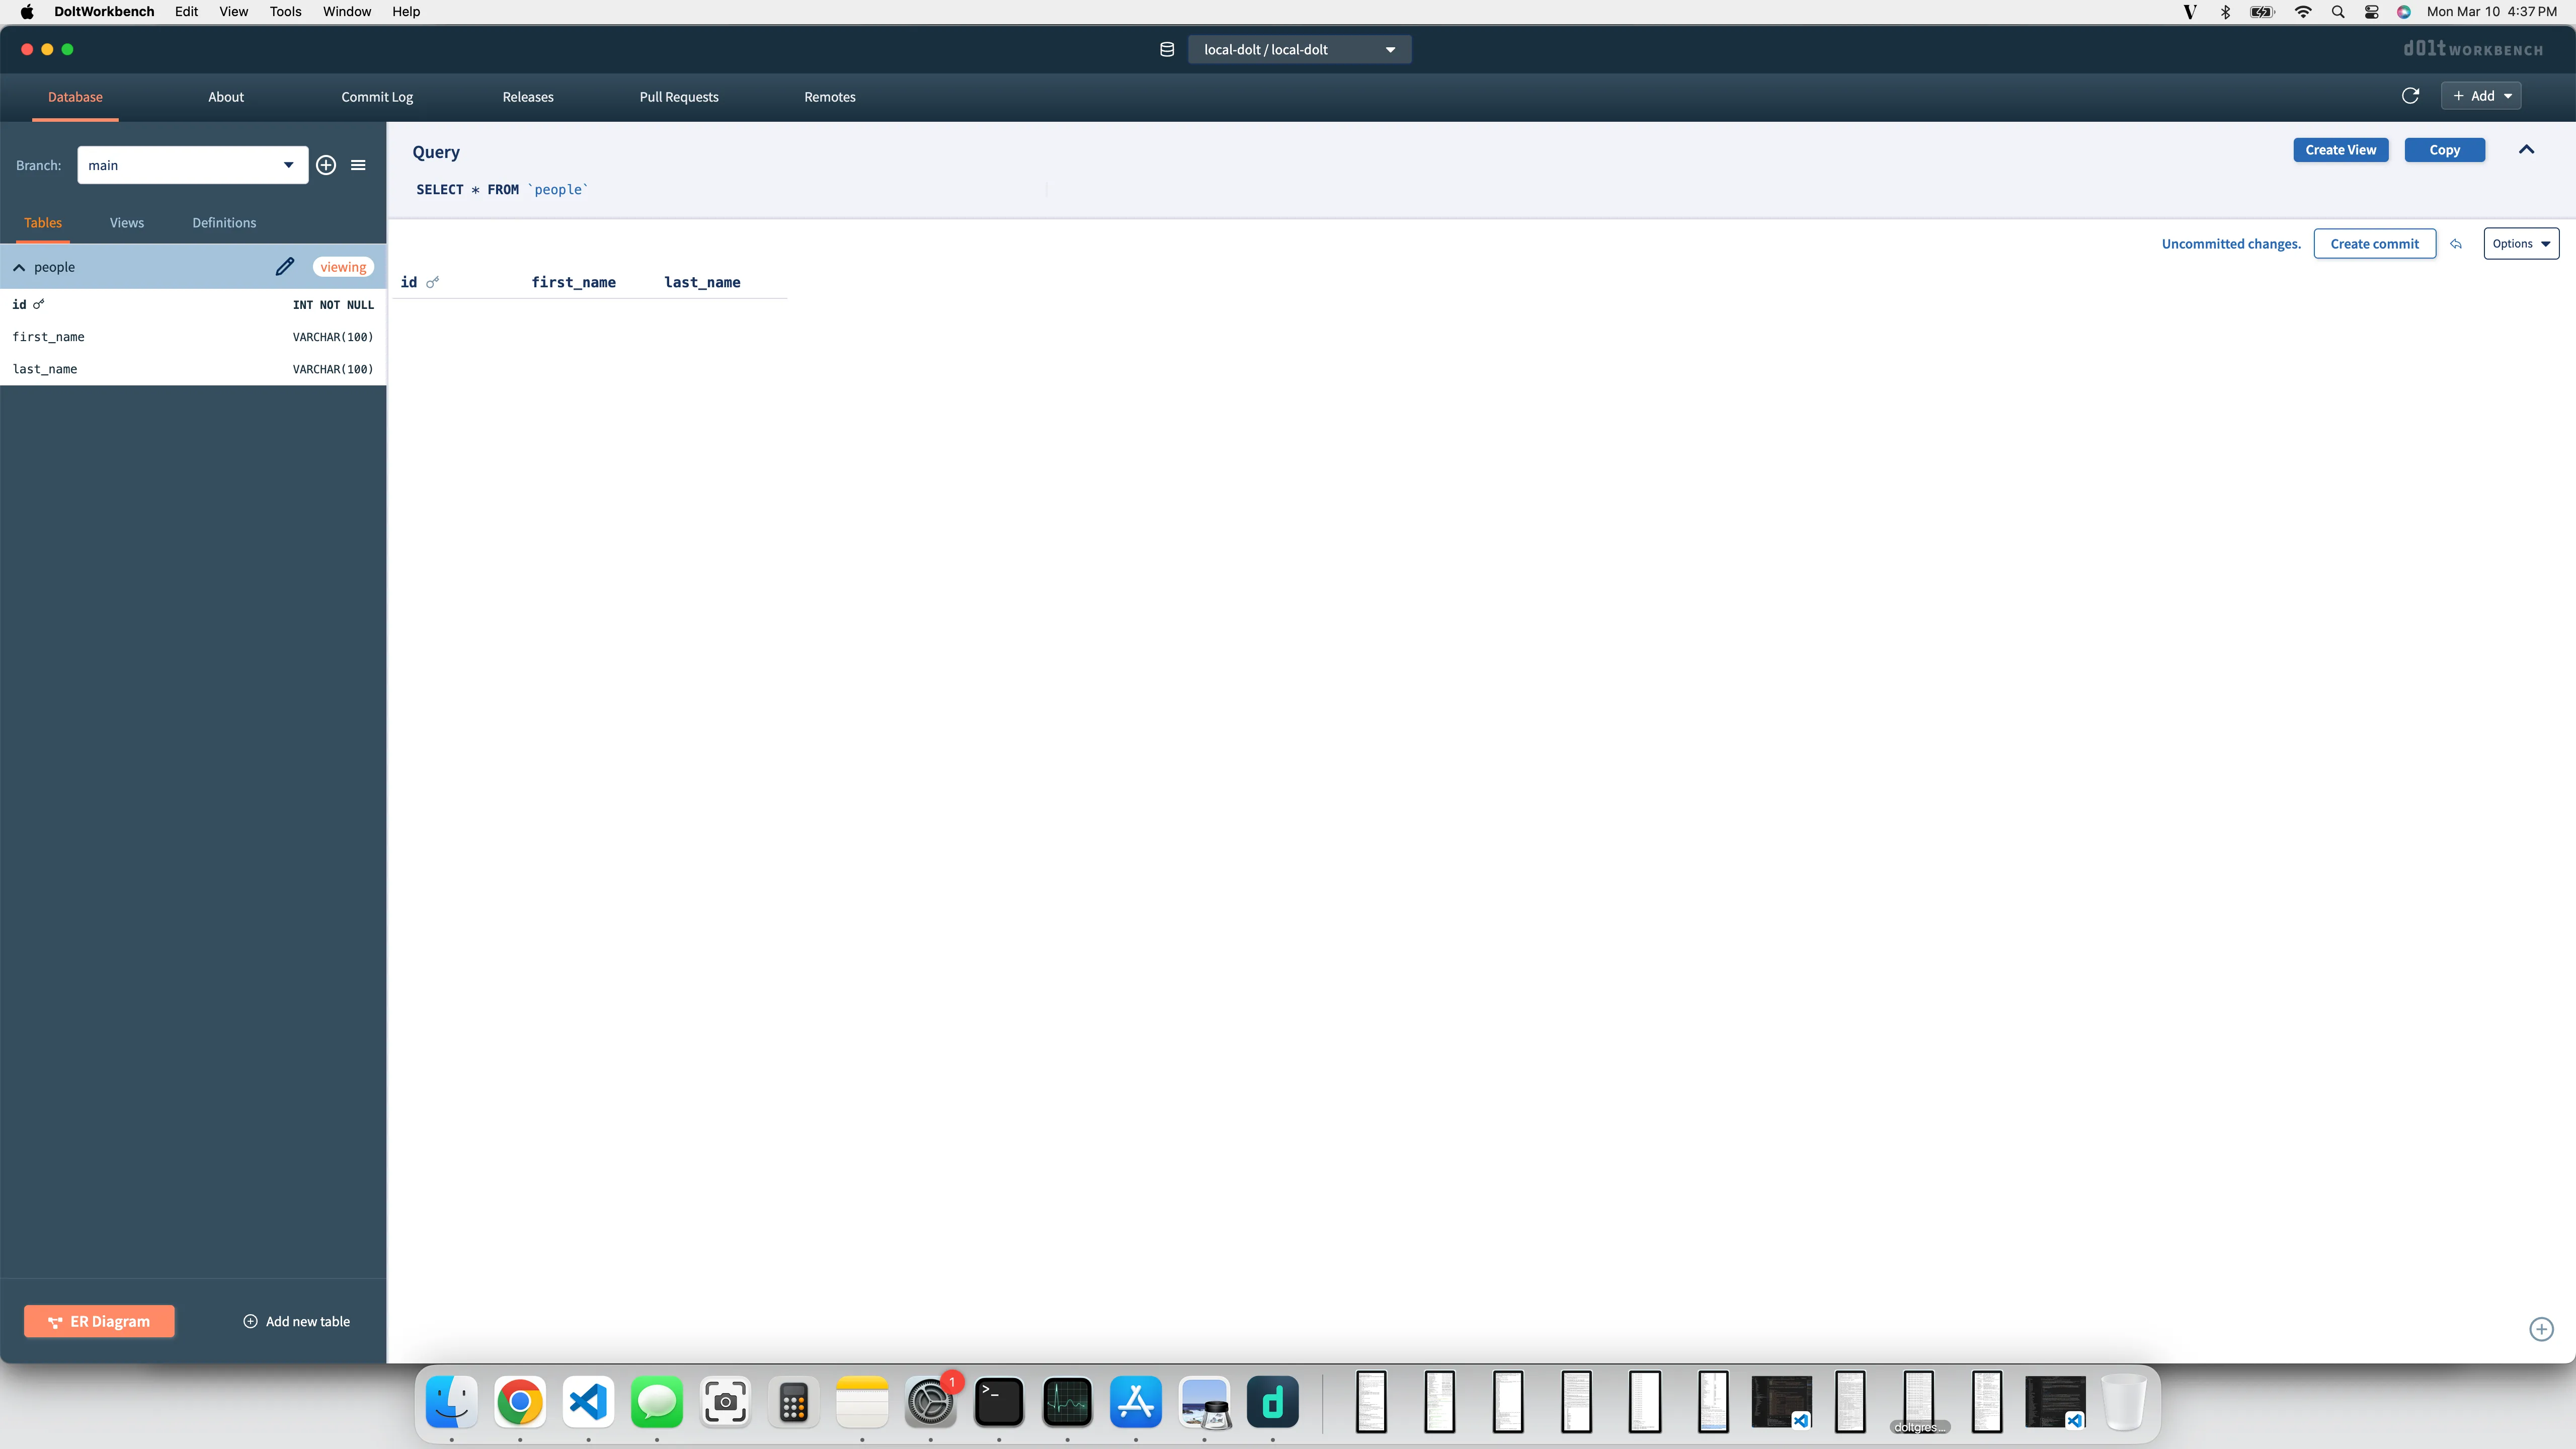
Task: Open the main branch dropdown
Action: pos(192,165)
